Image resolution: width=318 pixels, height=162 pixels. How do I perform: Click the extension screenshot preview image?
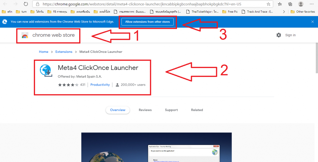click(157, 147)
